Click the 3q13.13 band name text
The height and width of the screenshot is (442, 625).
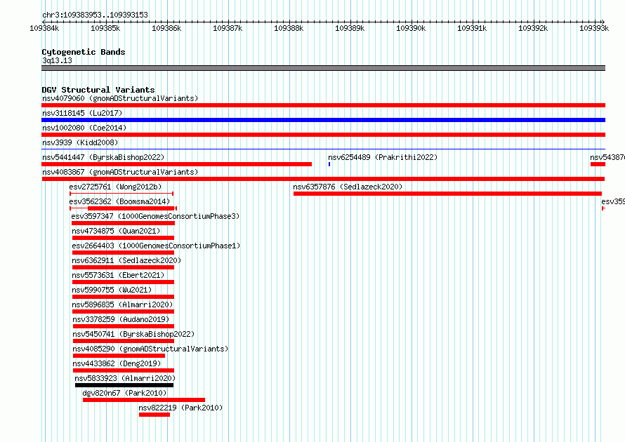click(x=57, y=60)
